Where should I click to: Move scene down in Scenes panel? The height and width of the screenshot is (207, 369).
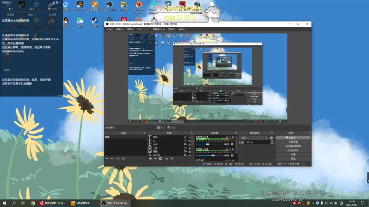[123, 159]
